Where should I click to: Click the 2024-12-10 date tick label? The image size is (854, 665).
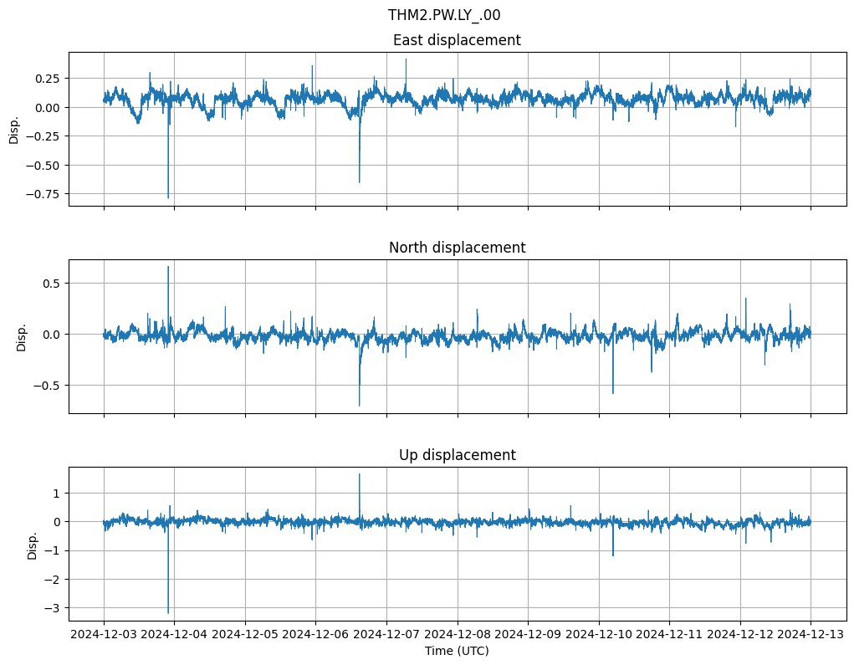tap(598, 635)
